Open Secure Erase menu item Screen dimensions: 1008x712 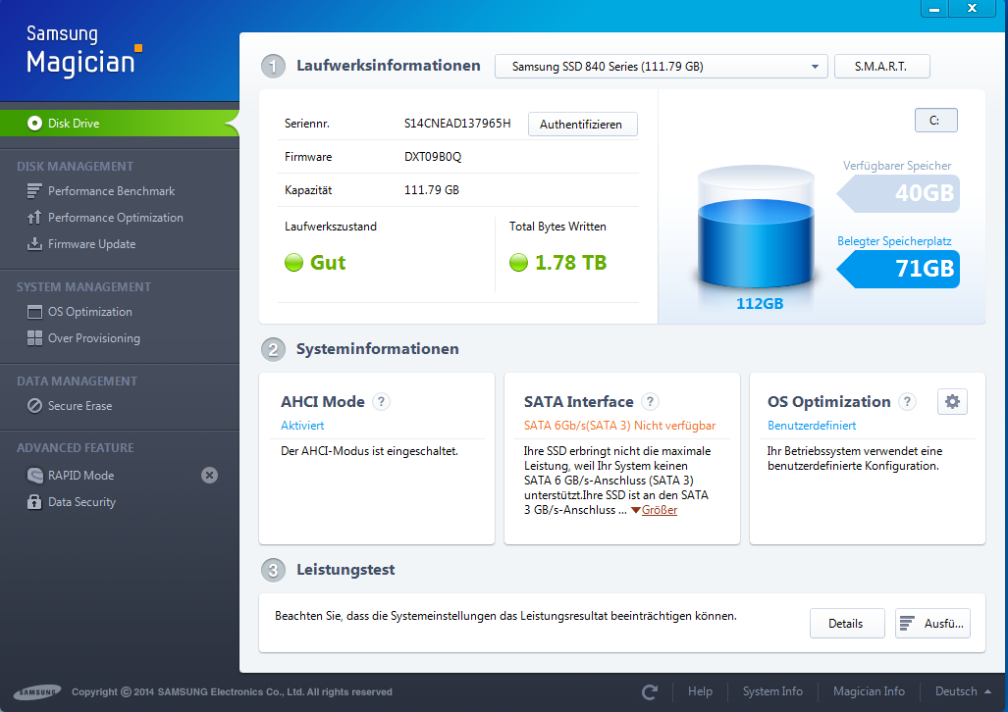[80, 405]
